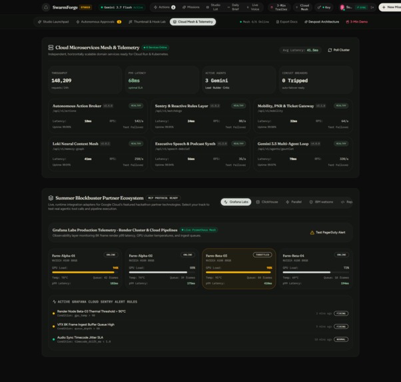Click the Poll Cluster refresh icon

click(330, 50)
